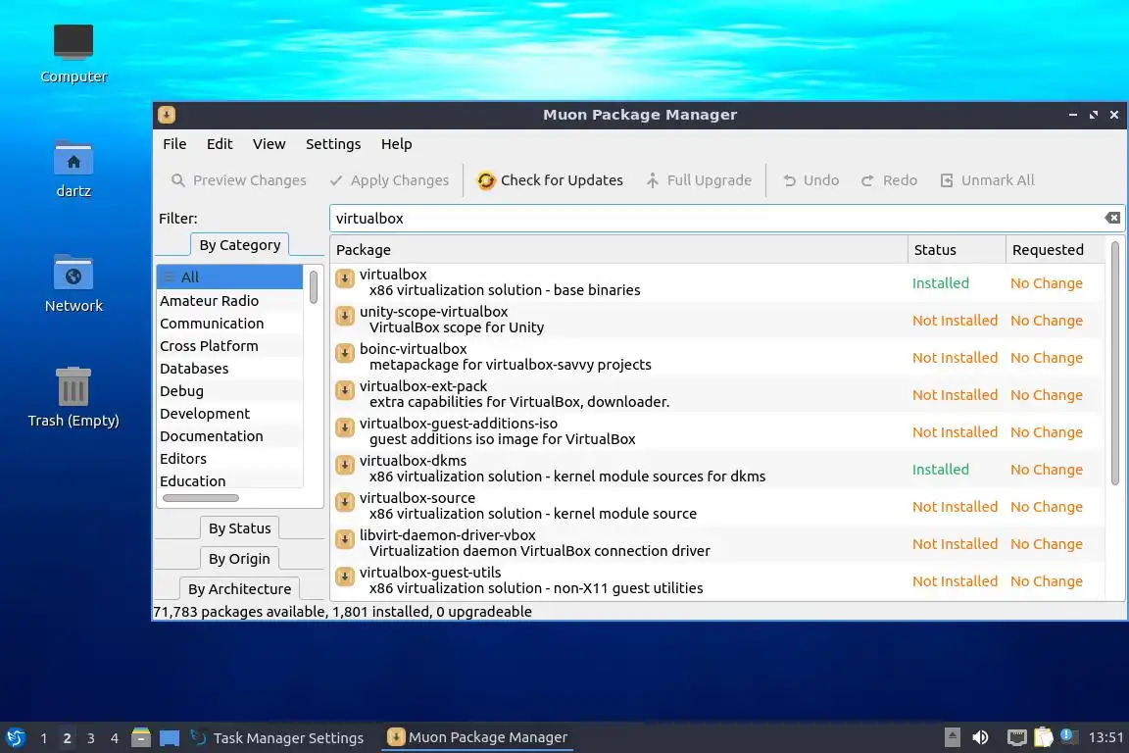This screenshot has width=1129, height=753.
Task: Open the Edit menu
Action: point(220,143)
